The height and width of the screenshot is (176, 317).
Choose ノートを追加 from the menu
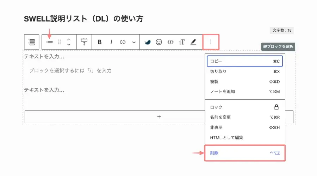[245, 92]
